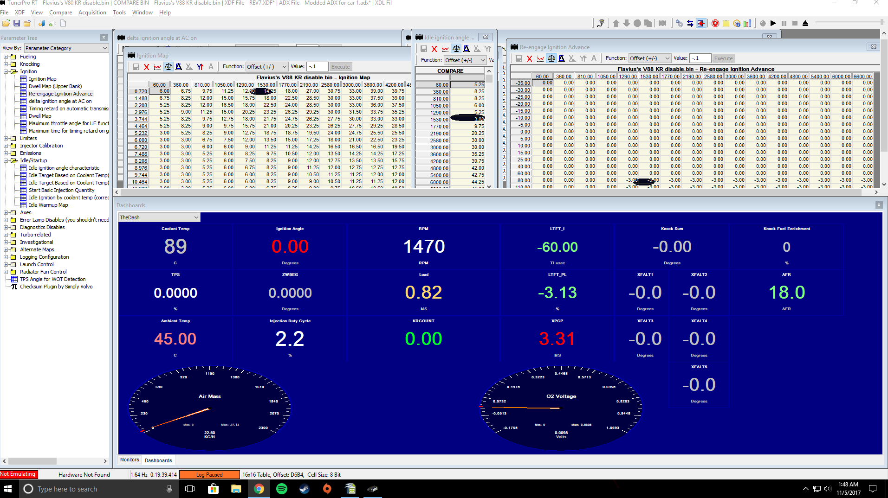Click the Log Paused status indicator

point(209,474)
